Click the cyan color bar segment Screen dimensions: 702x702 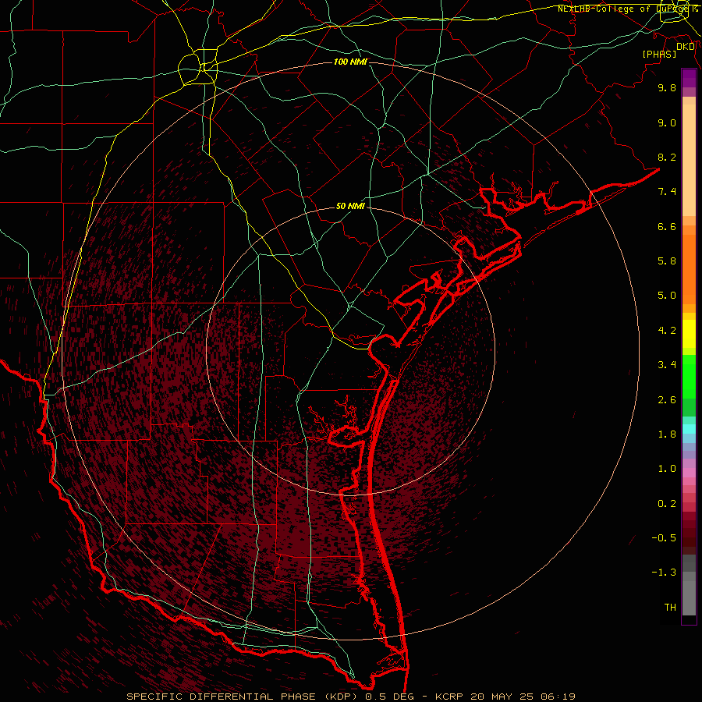(689, 429)
